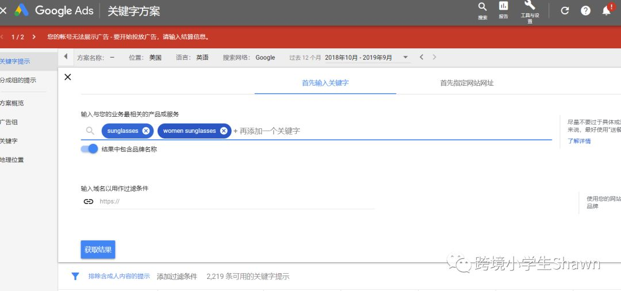Open 关键字 in sidebar
The height and width of the screenshot is (291, 621).
coord(9,141)
